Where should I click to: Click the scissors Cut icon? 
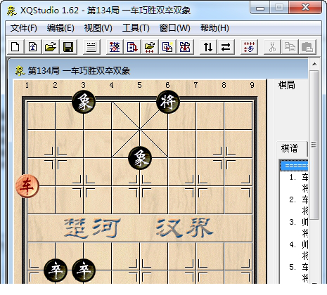(272, 47)
